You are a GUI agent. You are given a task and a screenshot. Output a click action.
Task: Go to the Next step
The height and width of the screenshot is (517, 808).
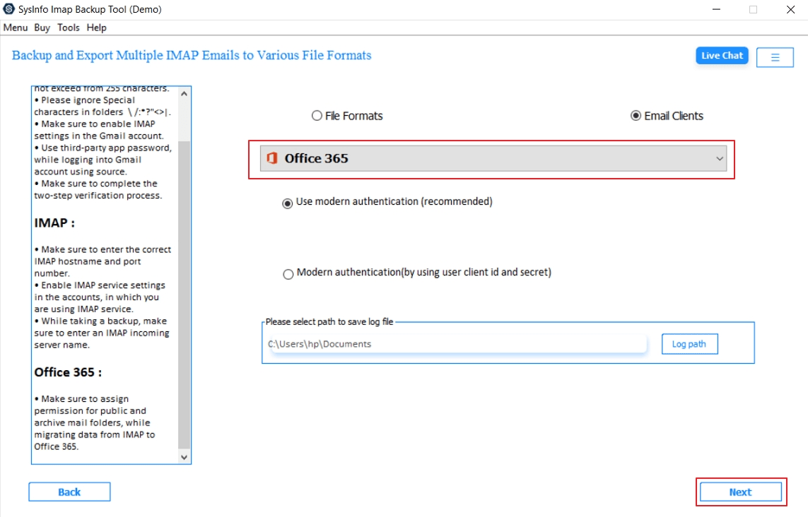click(x=741, y=492)
